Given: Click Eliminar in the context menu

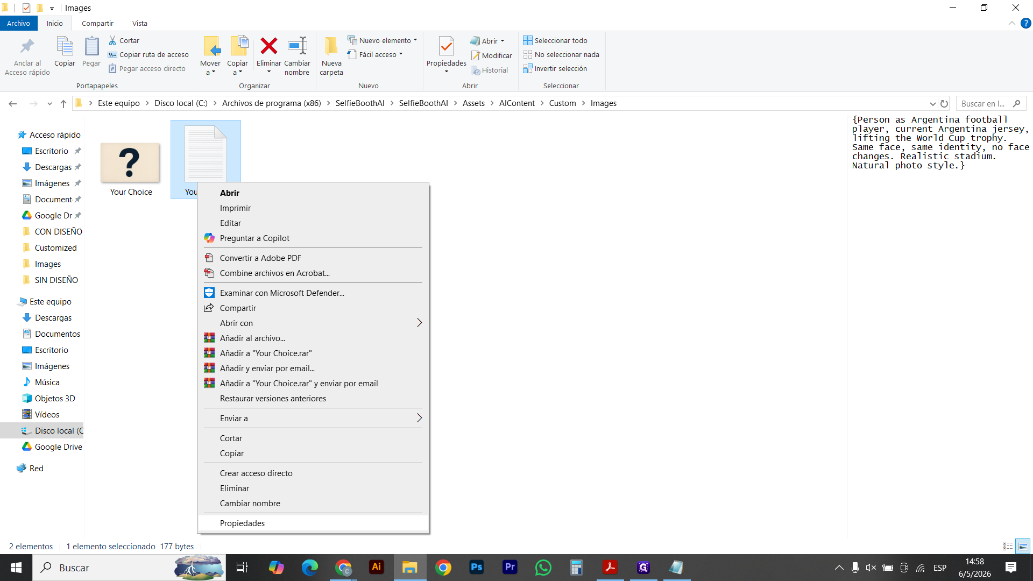Looking at the screenshot, I should click(x=313, y=488).
